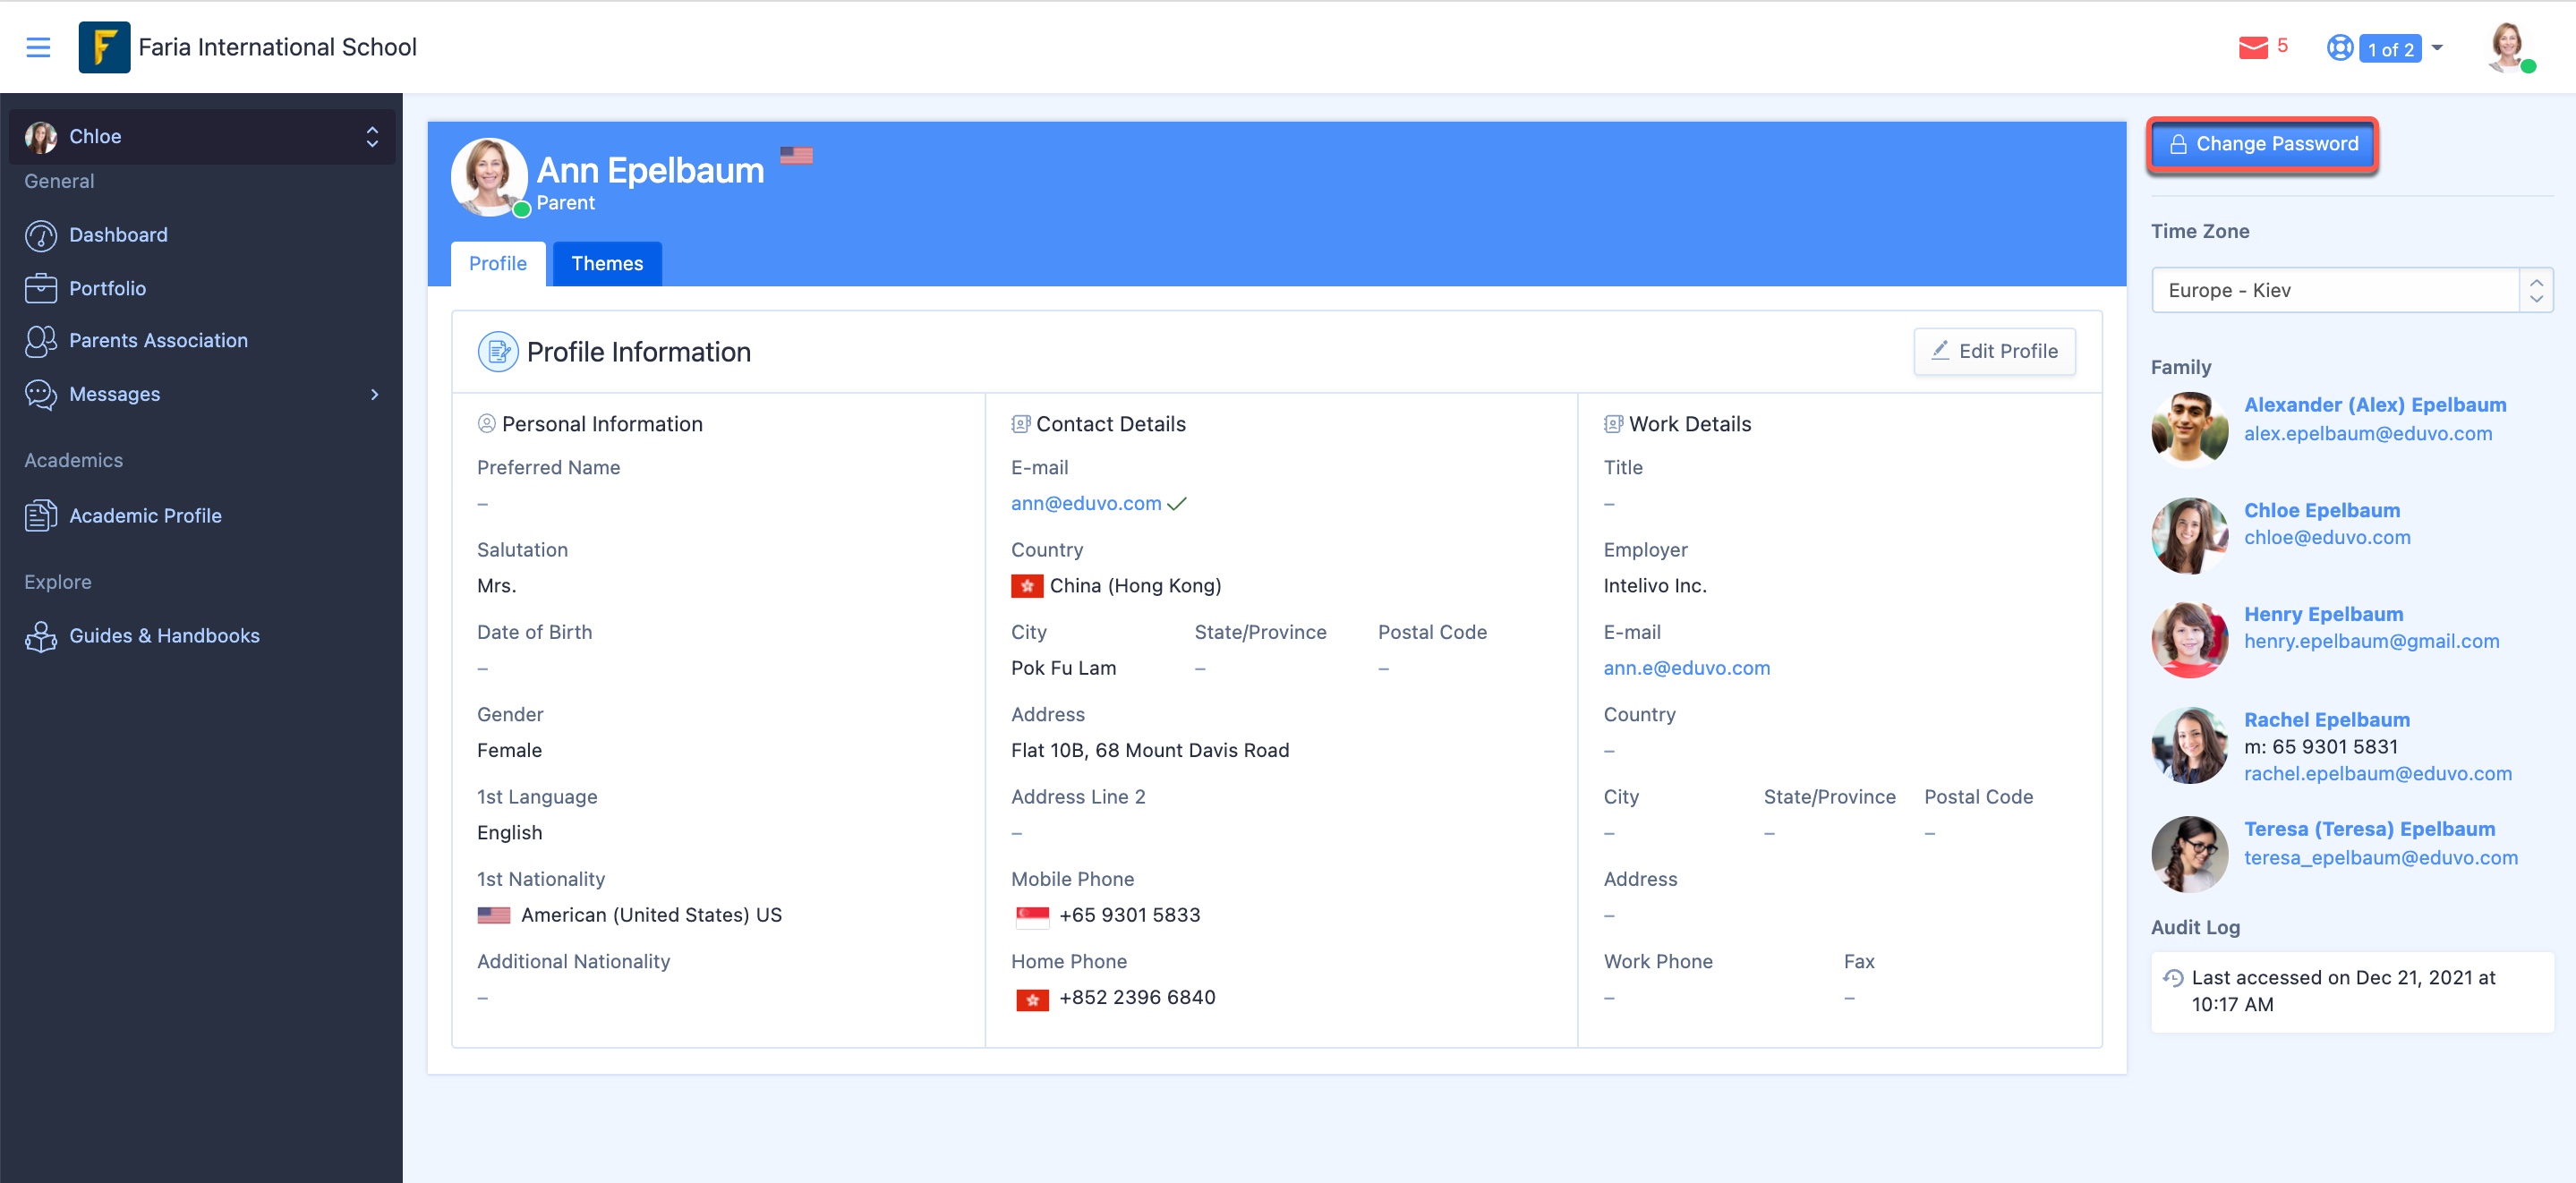Click the Guides & Handbooks icon
Screen dimensions: 2576x1183
click(x=41, y=636)
